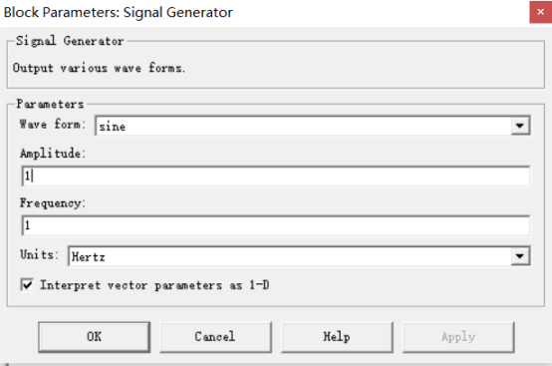Click the Block Parameters title bar
The height and width of the screenshot is (366, 552).
(x=264, y=12)
